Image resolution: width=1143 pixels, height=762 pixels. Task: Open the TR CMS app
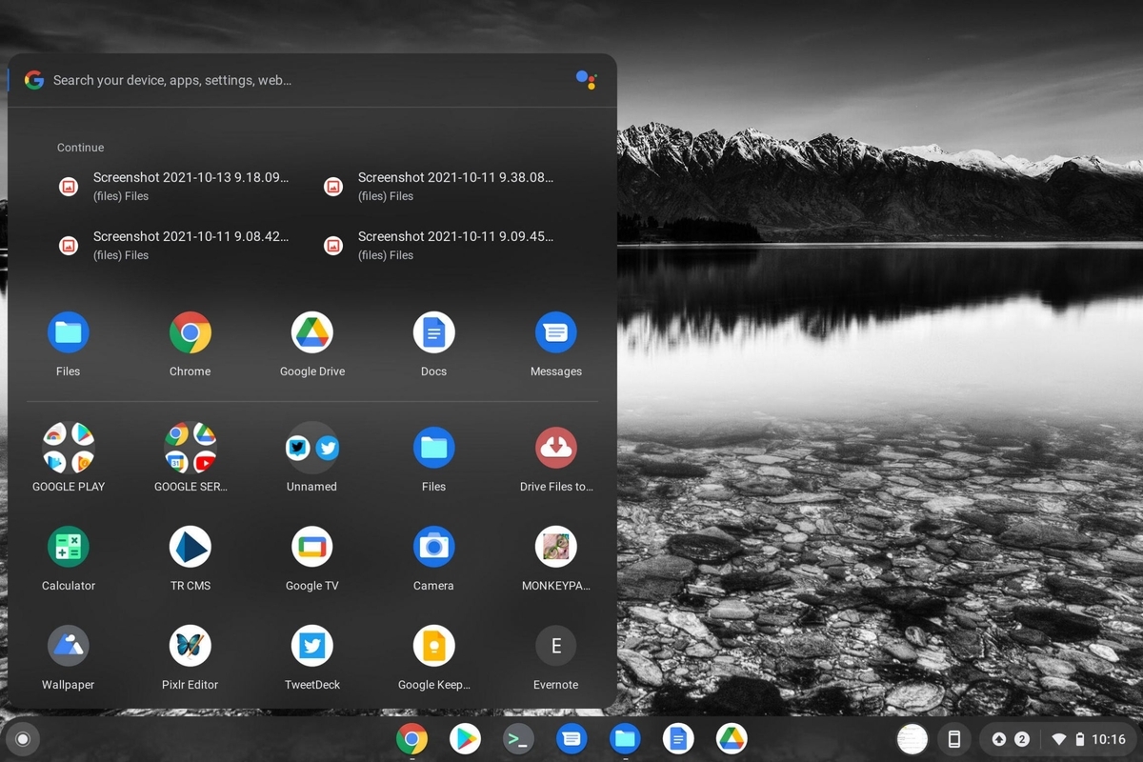pyautogui.click(x=190, y=547)
